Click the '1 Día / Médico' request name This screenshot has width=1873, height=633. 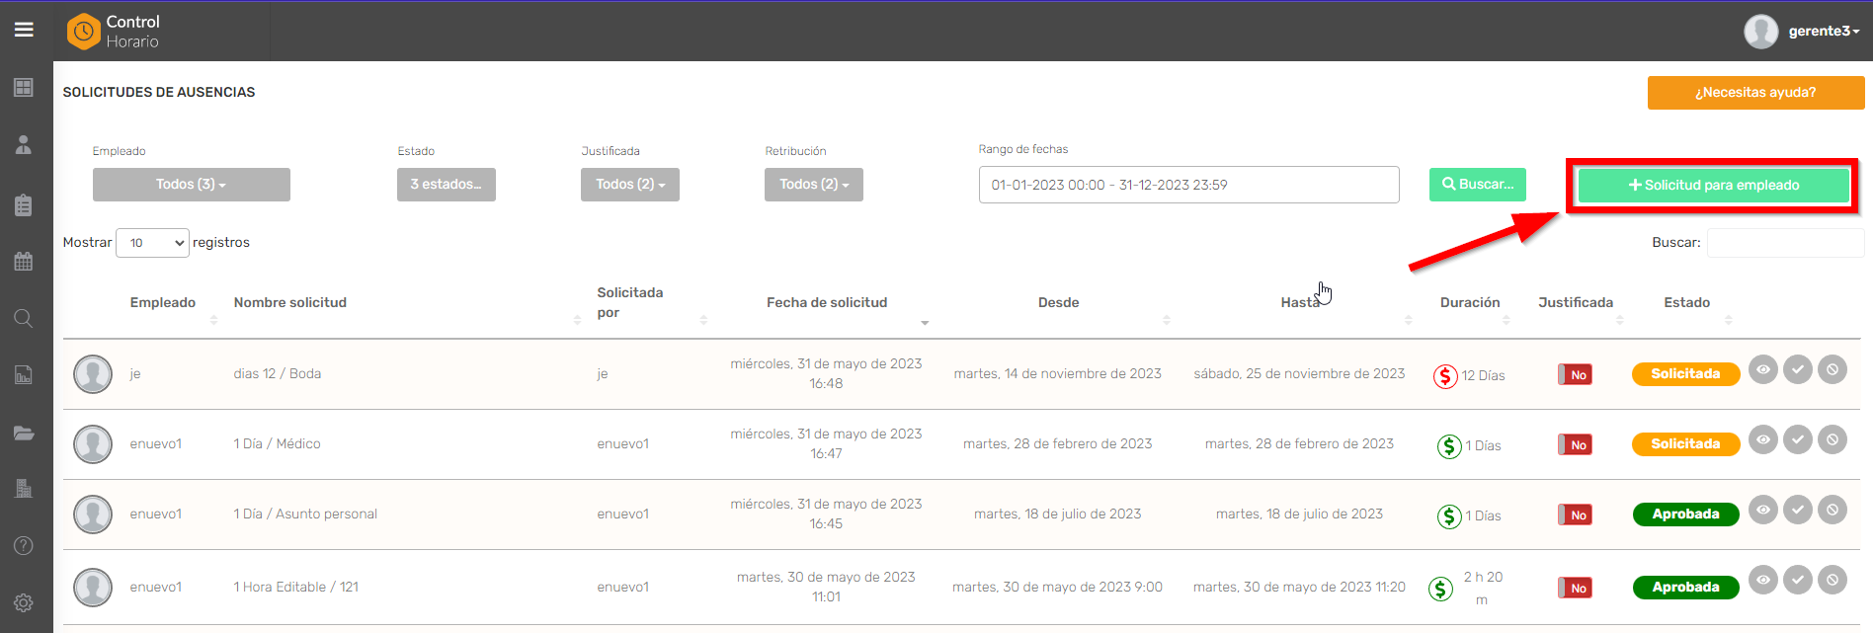[278, 444]
